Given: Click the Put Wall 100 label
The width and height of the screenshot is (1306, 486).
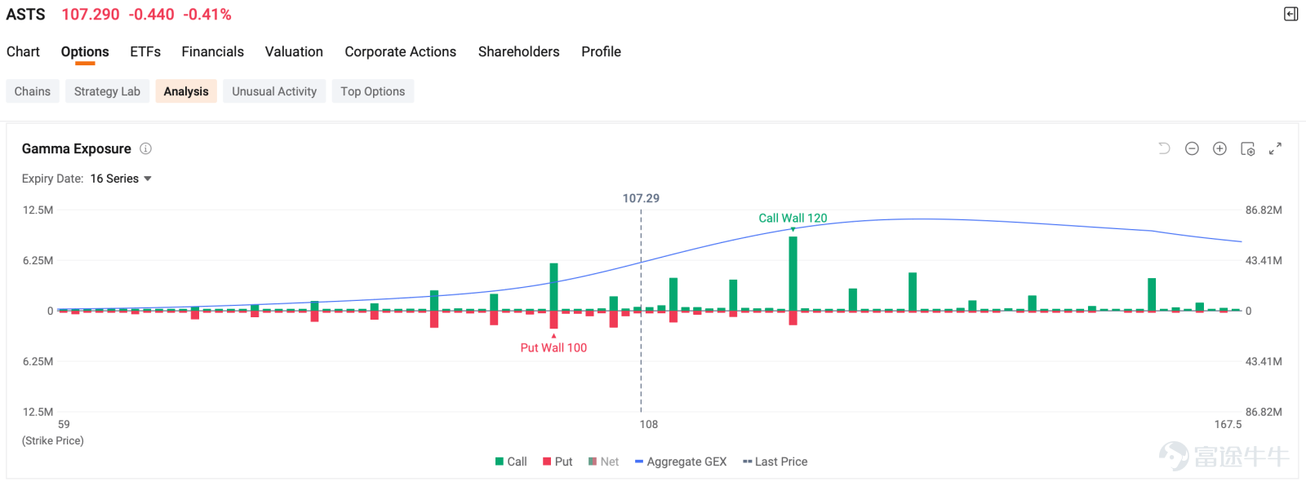Looking at the screenshot, I should click(x=553, y=347).
